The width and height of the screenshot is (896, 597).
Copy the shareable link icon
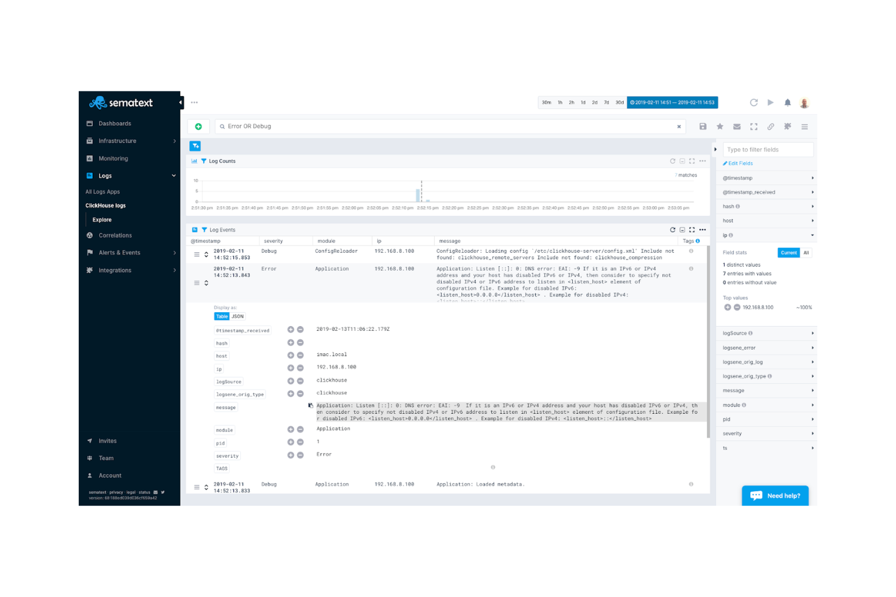(771, 126)
